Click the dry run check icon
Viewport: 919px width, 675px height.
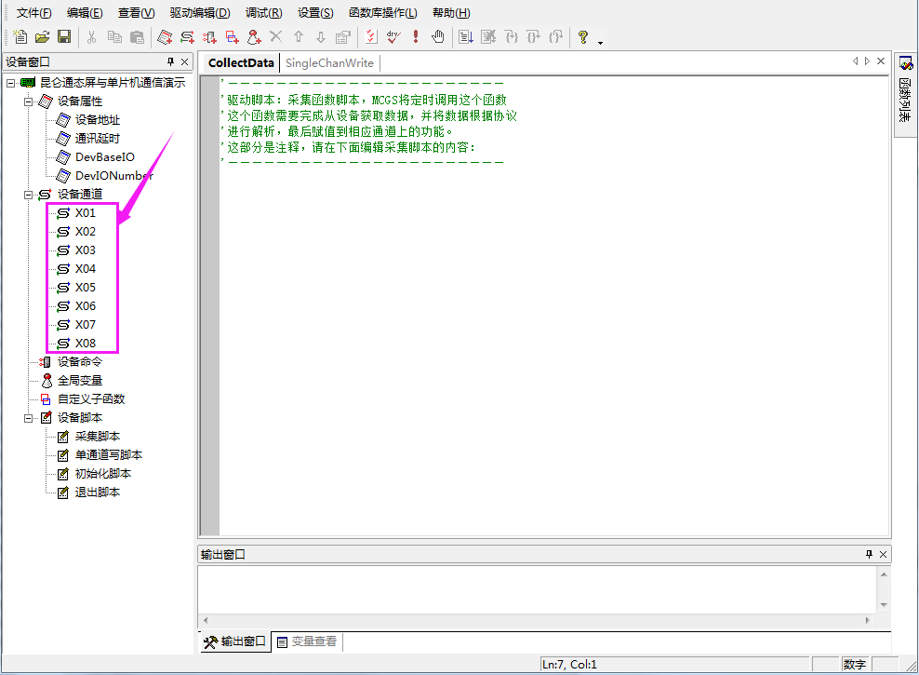(393, 37)
